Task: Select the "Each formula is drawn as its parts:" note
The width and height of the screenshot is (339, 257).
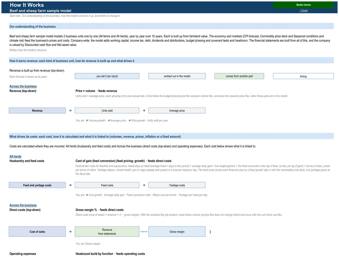Action: pyautogui.click(x=28, y=77)
